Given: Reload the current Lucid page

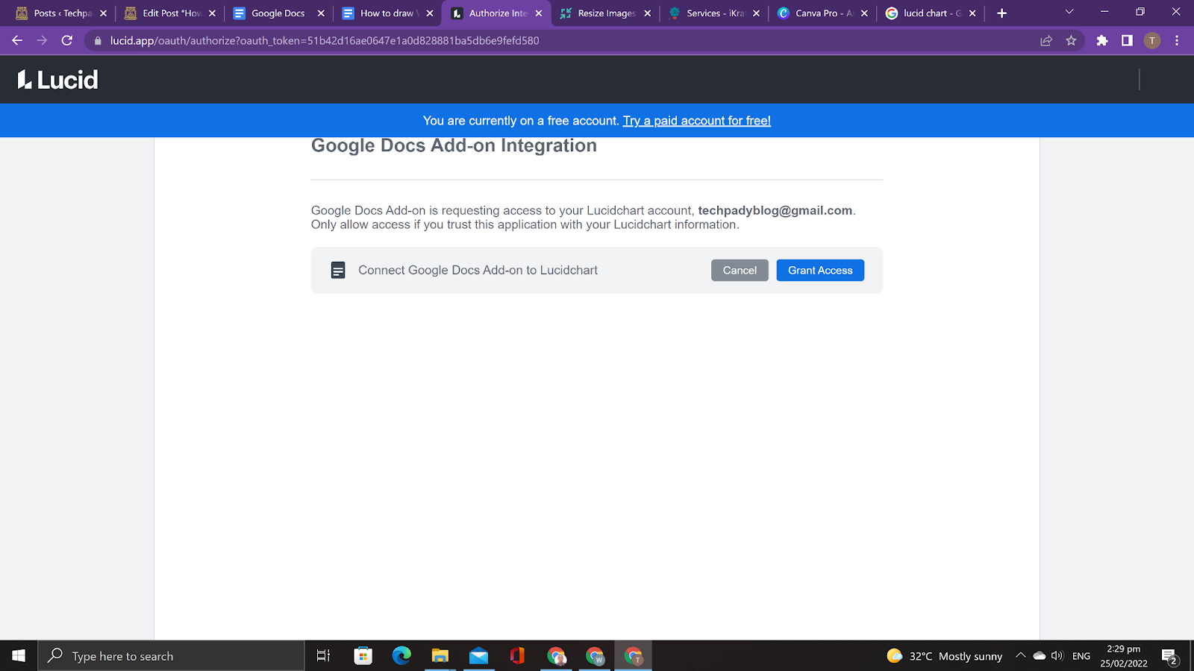Looking at the screenshot, I should coord(67,40).
